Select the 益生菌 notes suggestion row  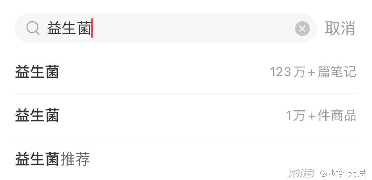coord(186,72)
